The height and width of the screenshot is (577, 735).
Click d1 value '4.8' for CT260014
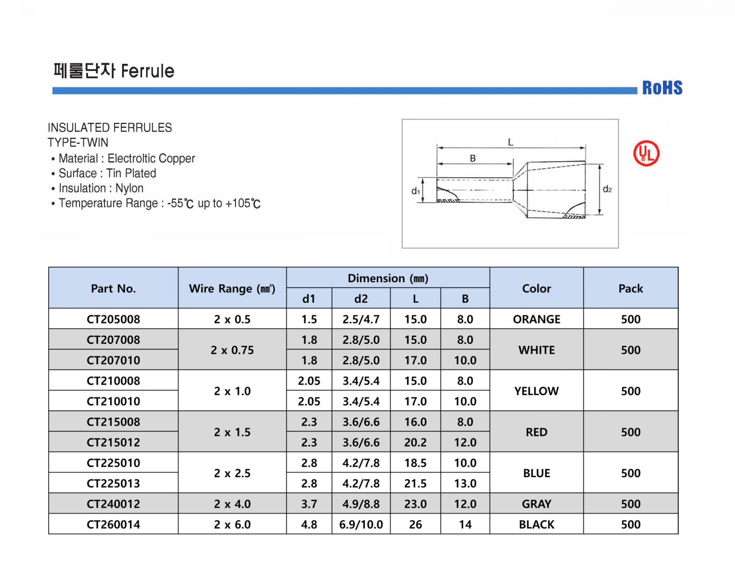309,524
